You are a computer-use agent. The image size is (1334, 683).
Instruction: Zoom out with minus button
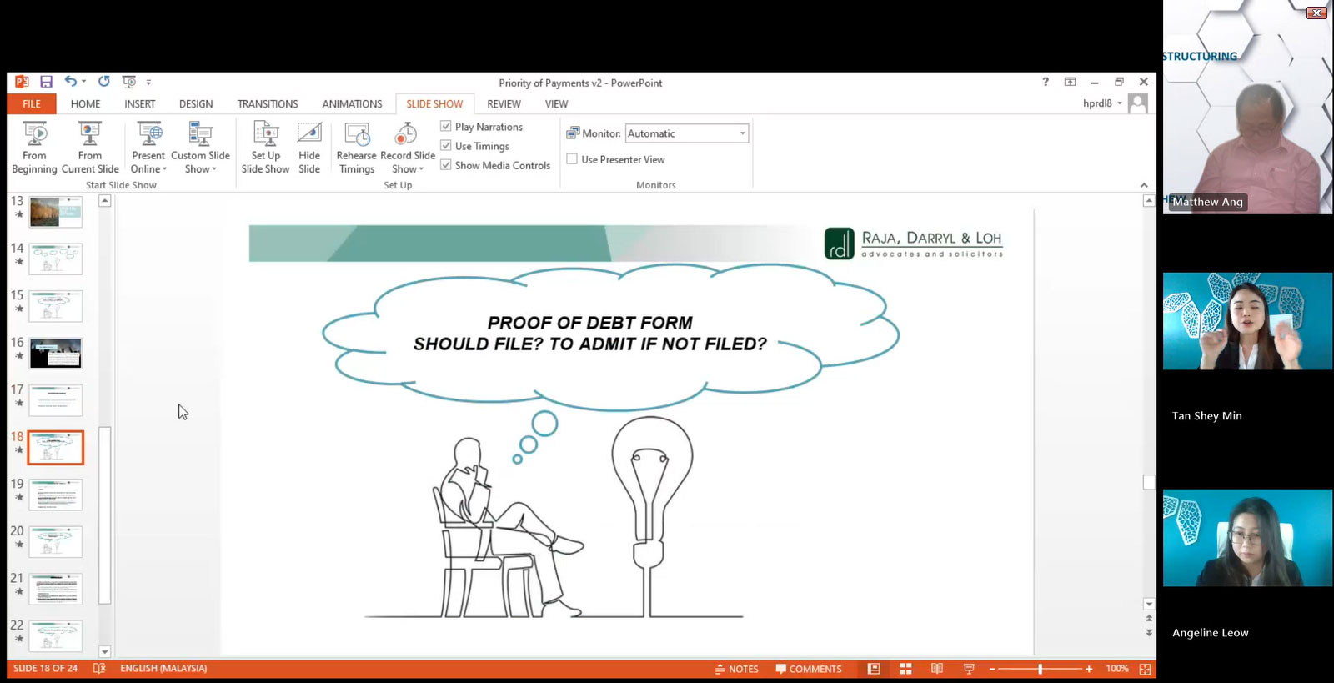click(992, 669)
